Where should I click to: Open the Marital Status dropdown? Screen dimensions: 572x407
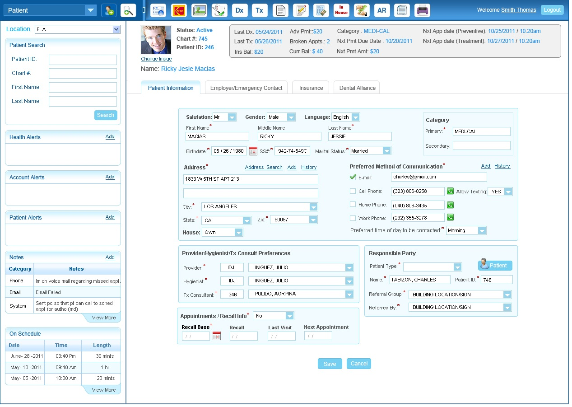click(x=386, y=151)
